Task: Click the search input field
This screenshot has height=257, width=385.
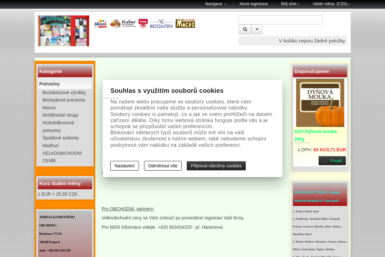Action: click(x=281, y=20)
